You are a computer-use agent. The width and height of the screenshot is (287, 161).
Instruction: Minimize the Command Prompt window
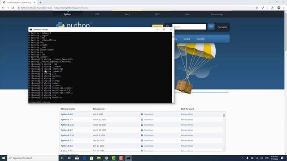[157, 30]
